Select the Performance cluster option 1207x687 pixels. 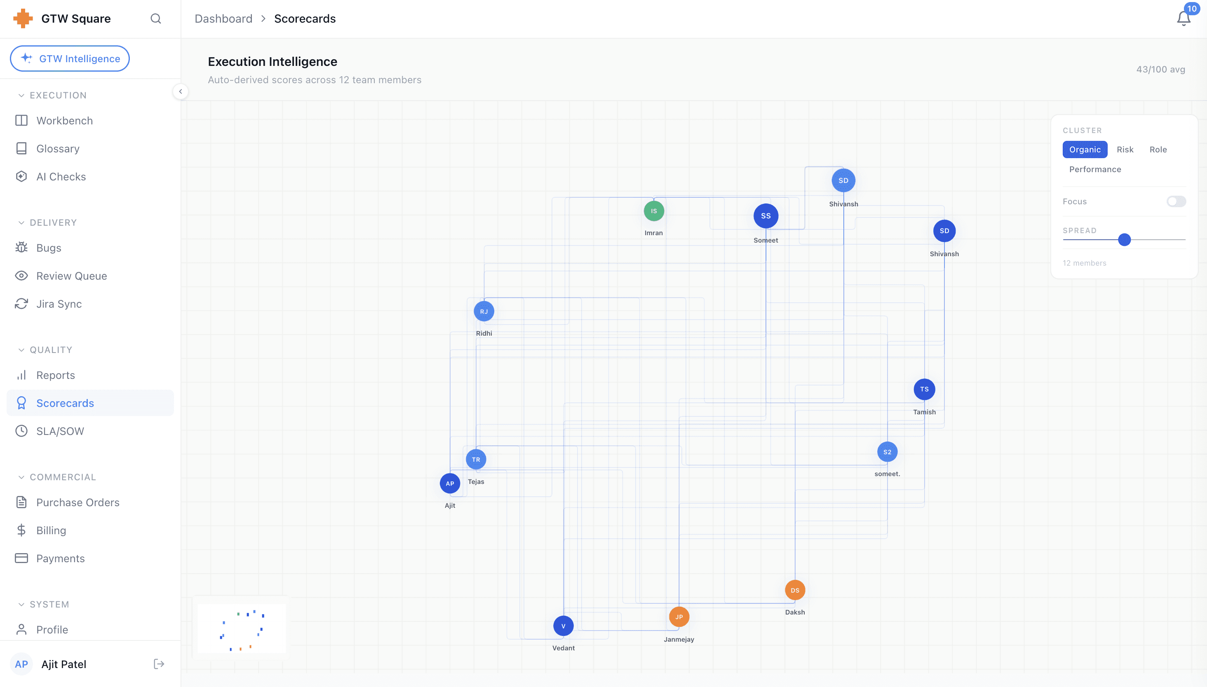(1094, 169)
